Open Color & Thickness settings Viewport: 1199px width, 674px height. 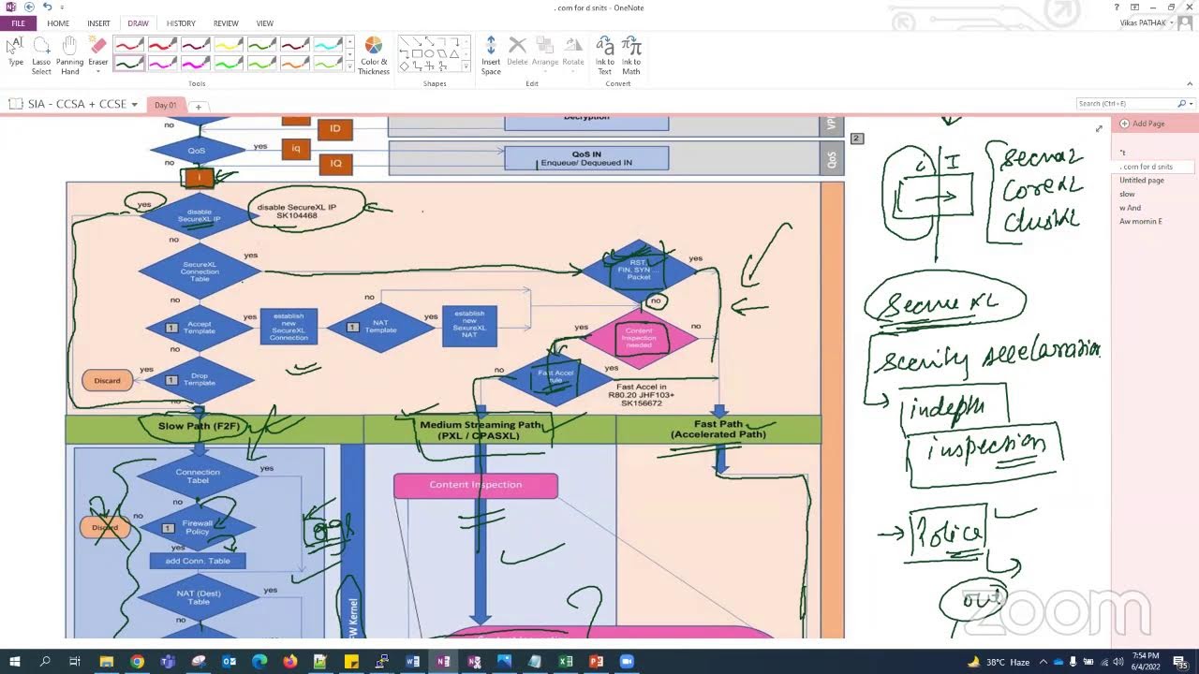tap(373, 55)
